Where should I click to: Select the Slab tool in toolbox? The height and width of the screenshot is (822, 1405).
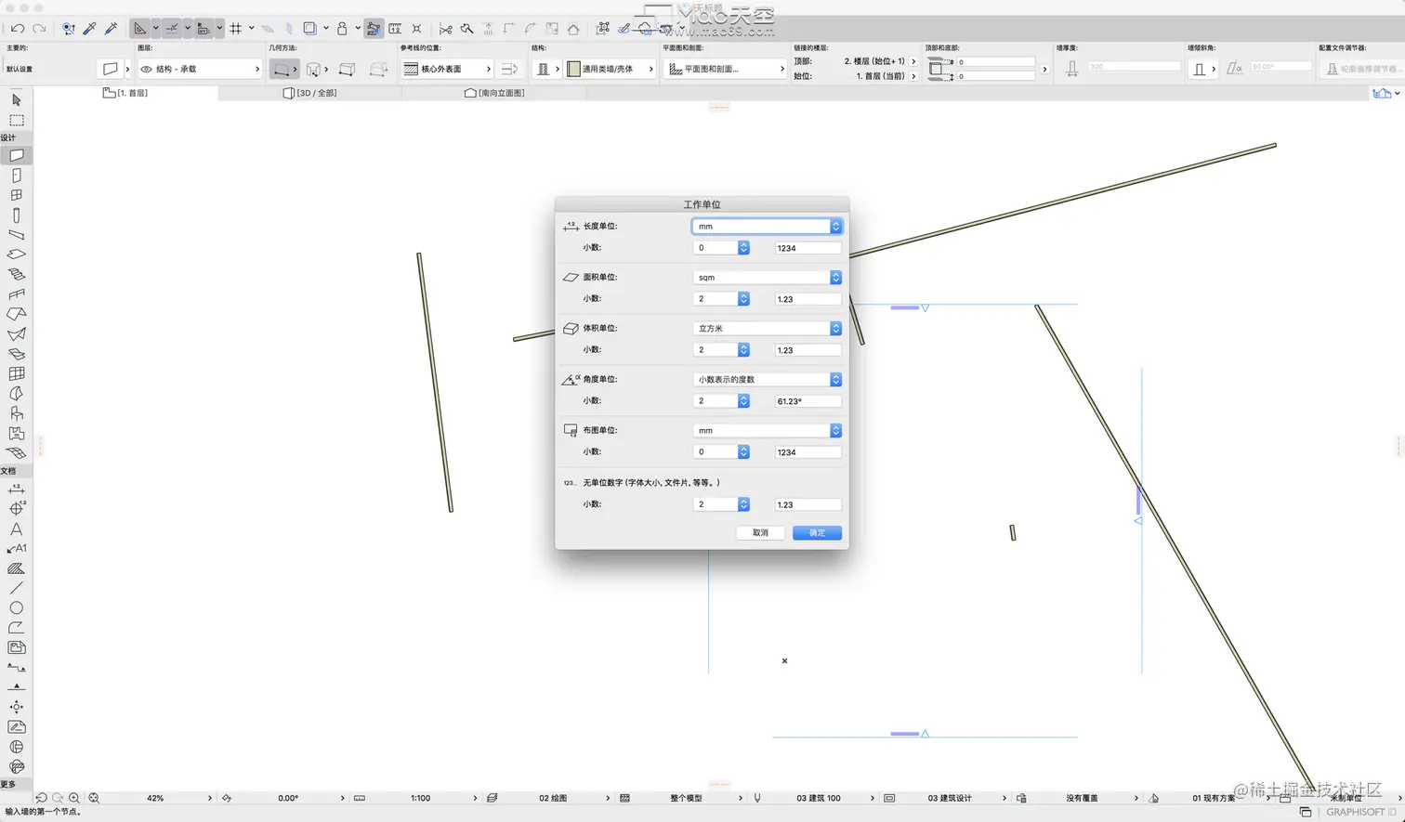16,254
